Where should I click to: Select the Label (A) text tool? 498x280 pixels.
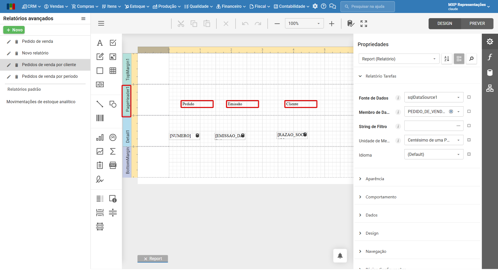click(100, 43)
